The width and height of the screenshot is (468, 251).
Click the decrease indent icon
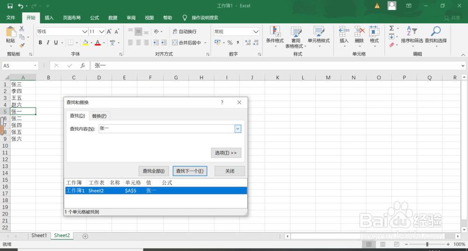tap(156, 43)
